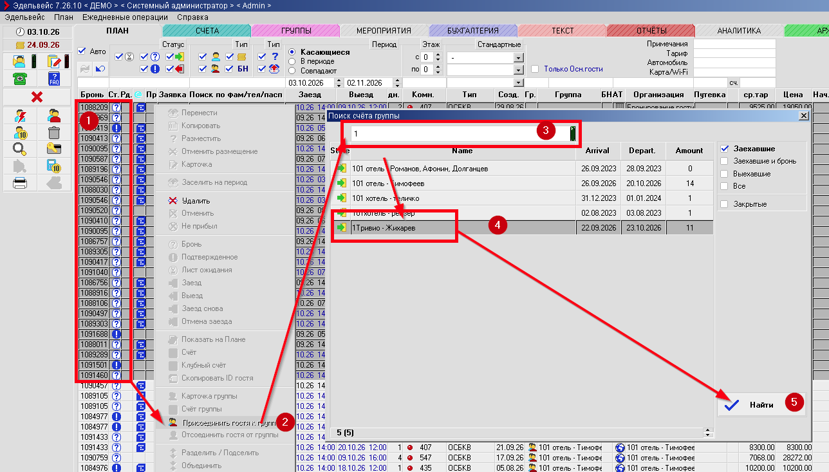Click the calculator with coin icon
Viewport: 829px width, 472px height.
[53, 166]
